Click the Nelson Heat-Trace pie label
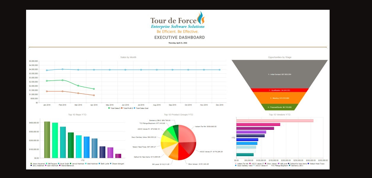Screen dimensions: 372x178 [x=144, y=147]
